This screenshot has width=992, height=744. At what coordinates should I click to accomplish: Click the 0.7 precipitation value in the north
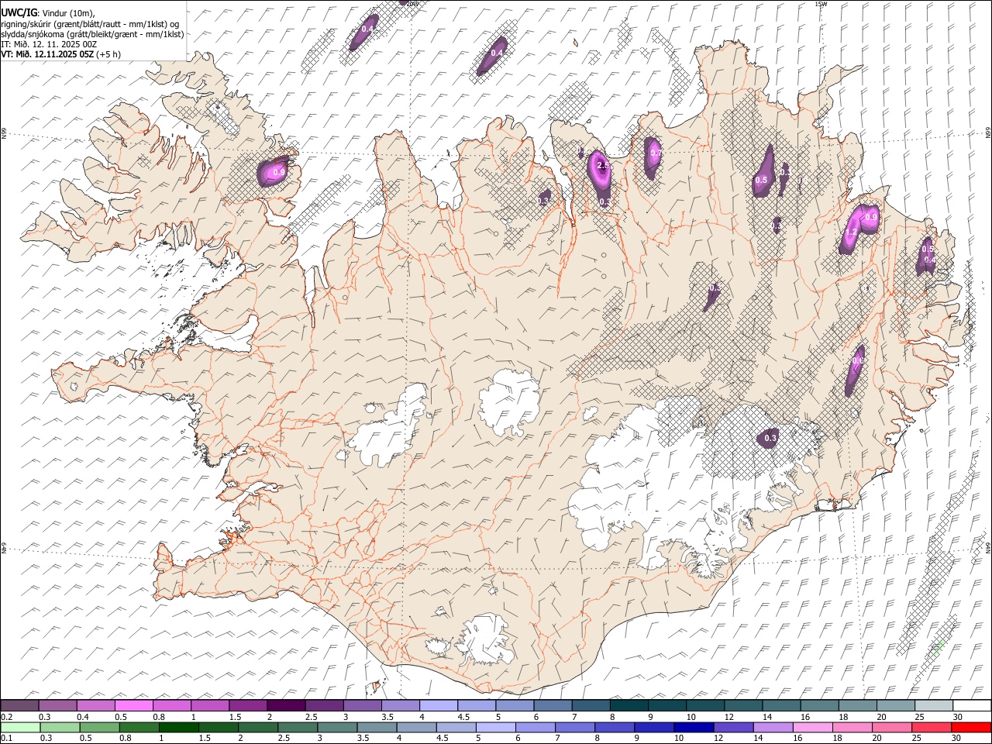[x=655, y=153]
